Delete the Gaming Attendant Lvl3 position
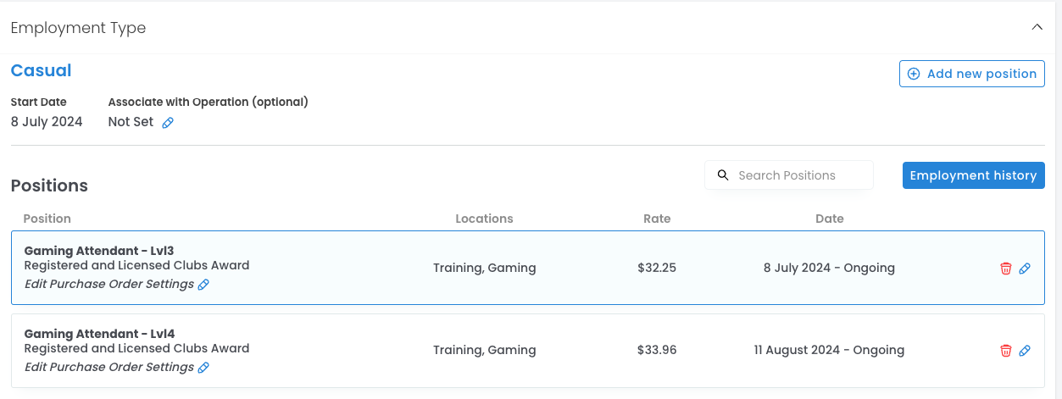Image resolution: width=1062 pixels, height=399 pixels. point(1006,269)
